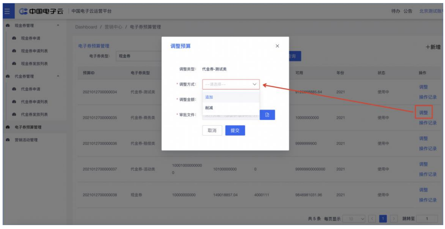Open 代金券发放列表 in the sidebar
The width and height of the screenshot is (445, 229).
pos(34,114)
